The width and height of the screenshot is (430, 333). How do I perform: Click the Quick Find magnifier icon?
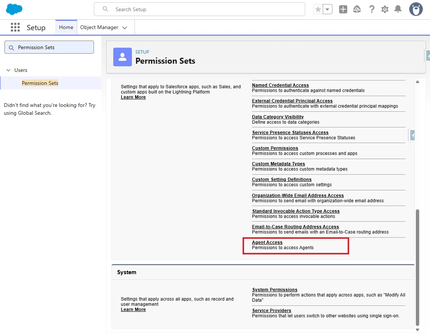[x=11, y=48]
